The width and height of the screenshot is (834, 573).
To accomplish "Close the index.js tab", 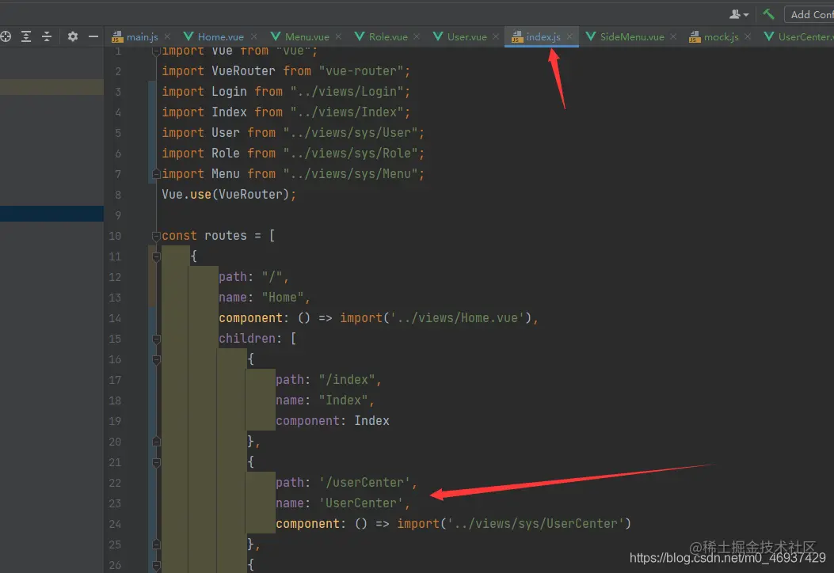I will pyautogui.click(x=569, y=36).
